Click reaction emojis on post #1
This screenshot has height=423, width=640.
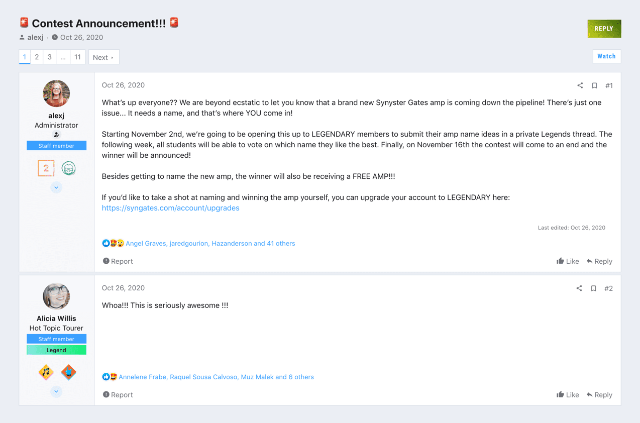click(x=113, y=243)
